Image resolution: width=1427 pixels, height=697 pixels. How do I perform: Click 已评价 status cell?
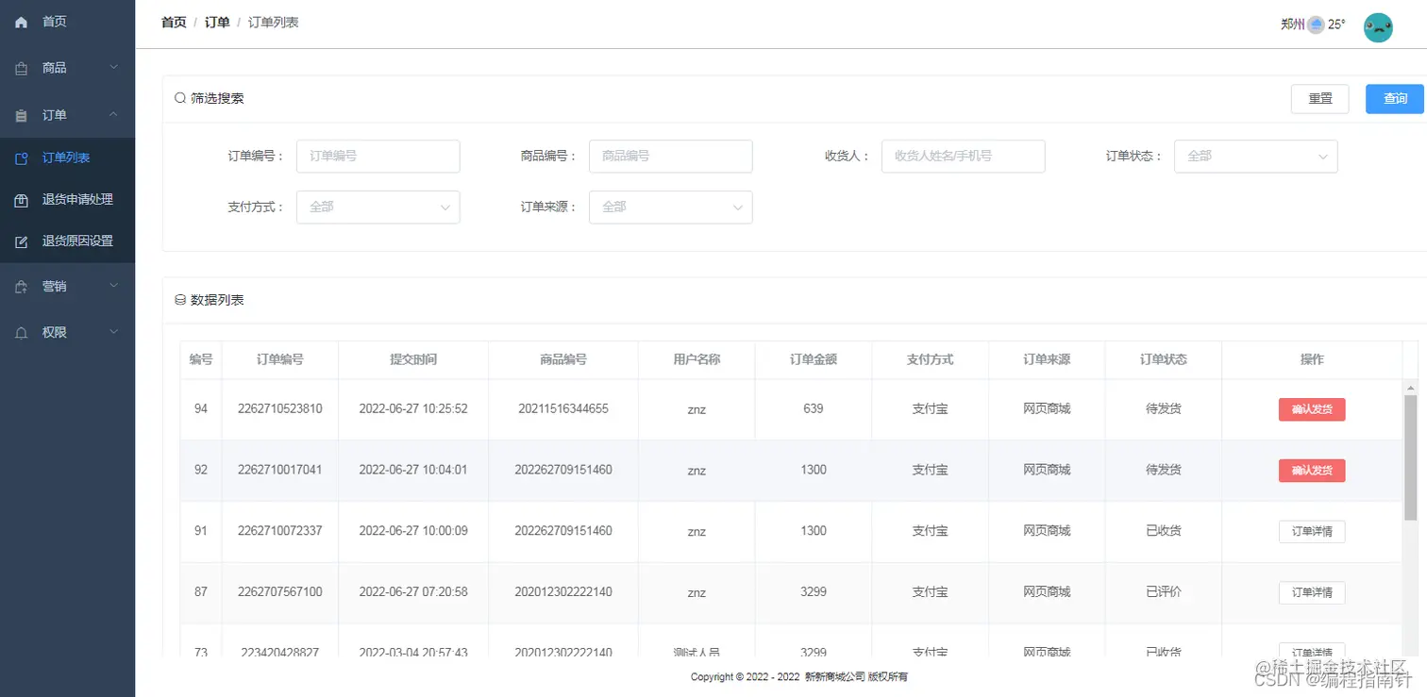[1163, 592]
